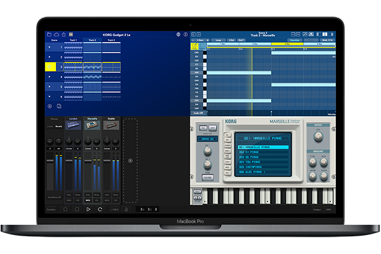Mute the Marseille channel
This screenshot has width=381, height=254.
tap(97, 195)
